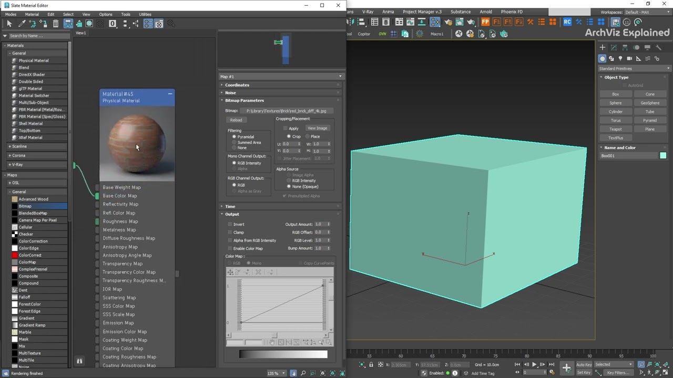This screenshot has width=673, height=378.
Task: Click the Auto Key button
Action: click(x=584, y=364)
